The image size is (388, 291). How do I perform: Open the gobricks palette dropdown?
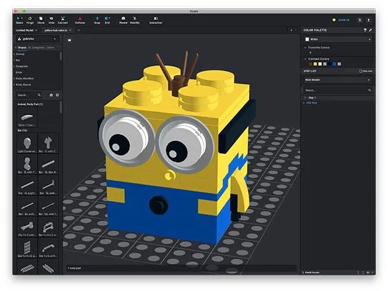38,39
